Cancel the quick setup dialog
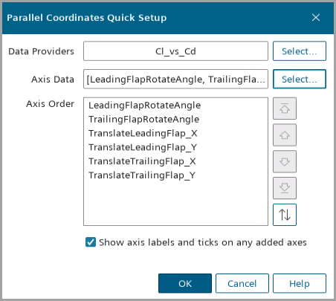Image resolution: width=336 pixels, height=301 pixels. point(242,283)
